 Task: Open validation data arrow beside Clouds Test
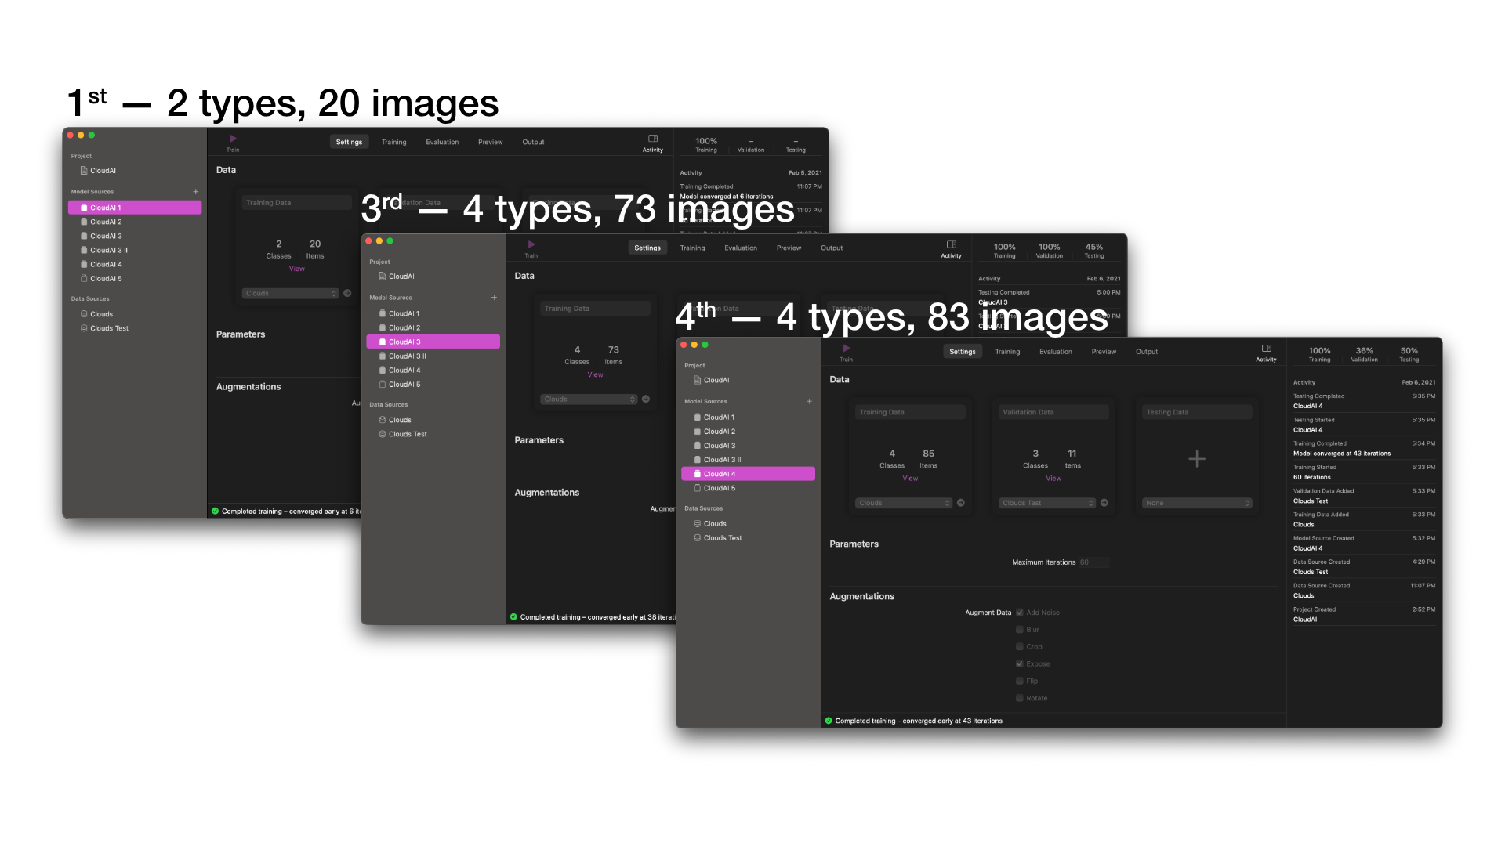pyautogui.click(x=1104, y=503)
